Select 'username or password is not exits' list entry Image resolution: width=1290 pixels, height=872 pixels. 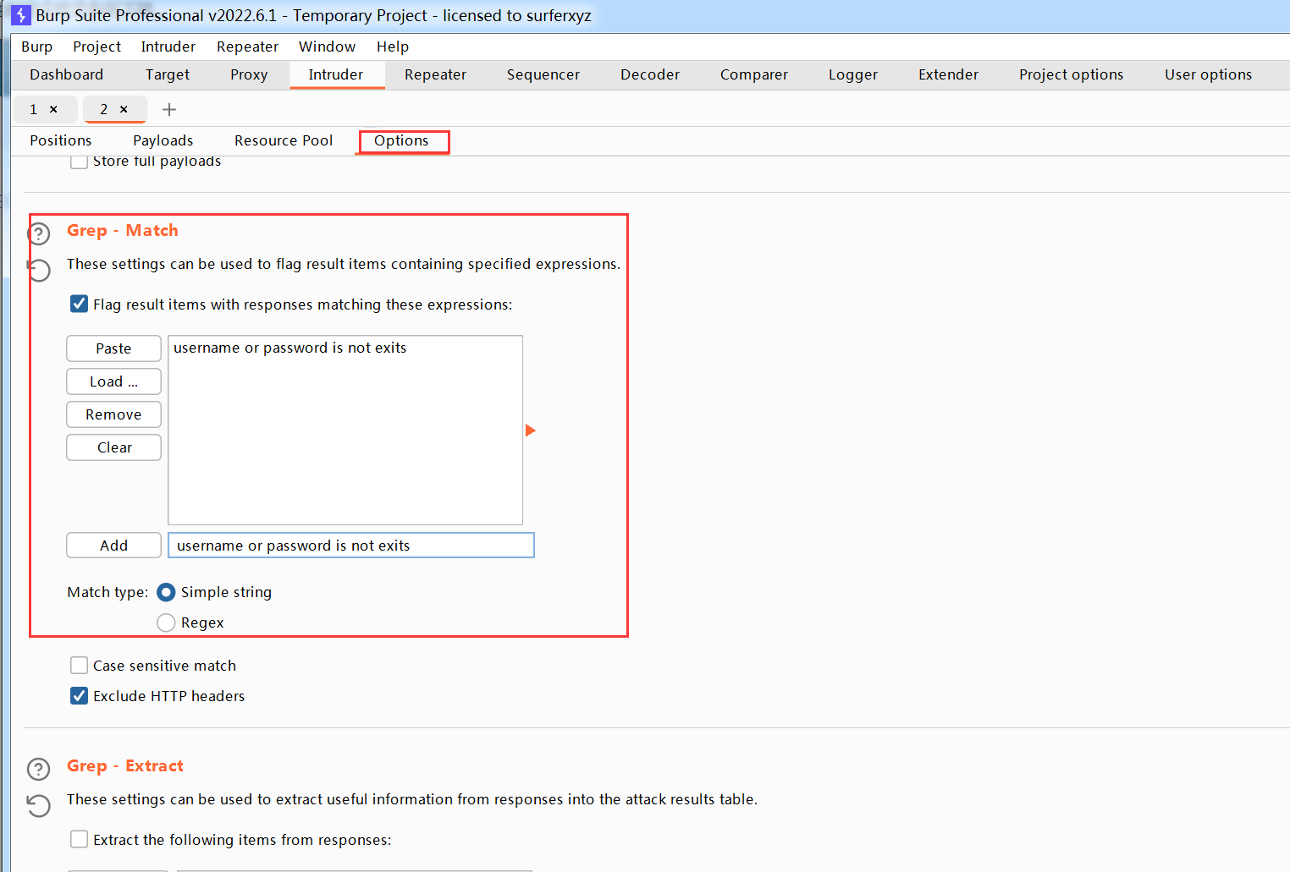coord(289,348)
